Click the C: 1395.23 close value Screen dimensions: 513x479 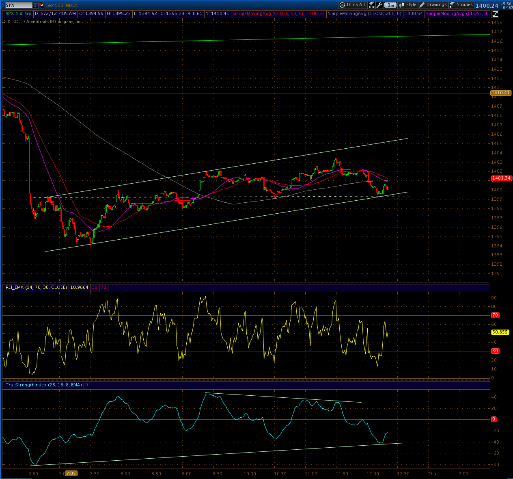click(172, 13)
